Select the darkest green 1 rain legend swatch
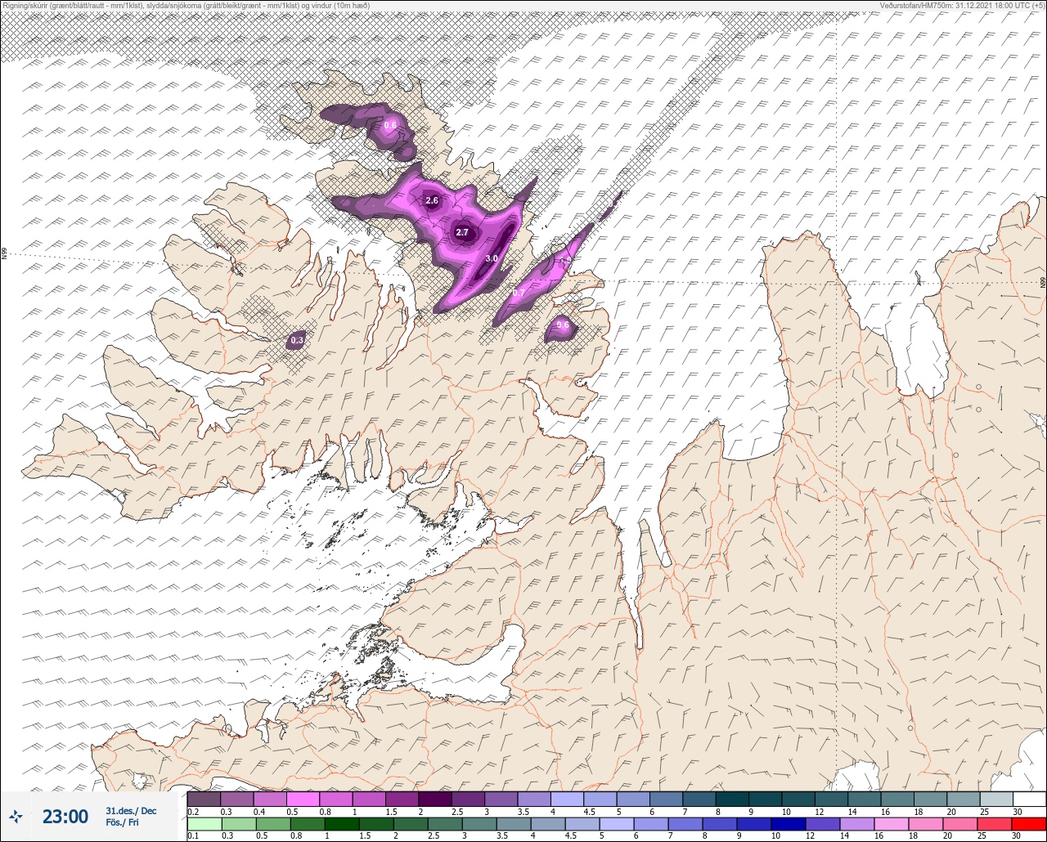This screenshot has height=842, width=1047. [x=342, y=823]
